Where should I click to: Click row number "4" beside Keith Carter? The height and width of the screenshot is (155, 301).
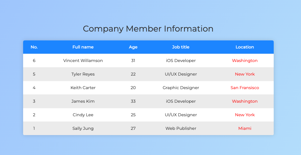coord(34,88)
